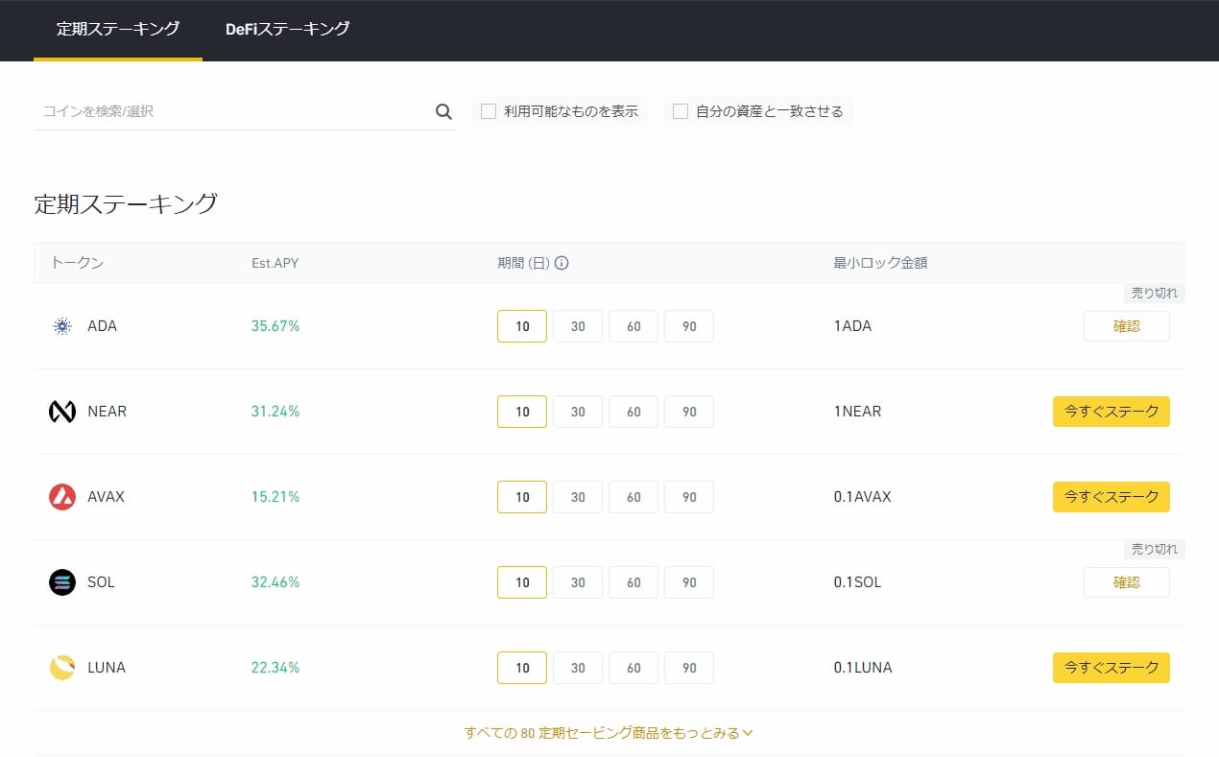Select 90-day period for NEAR
This screenshot has height=757, width=1219.
(689, 412)
